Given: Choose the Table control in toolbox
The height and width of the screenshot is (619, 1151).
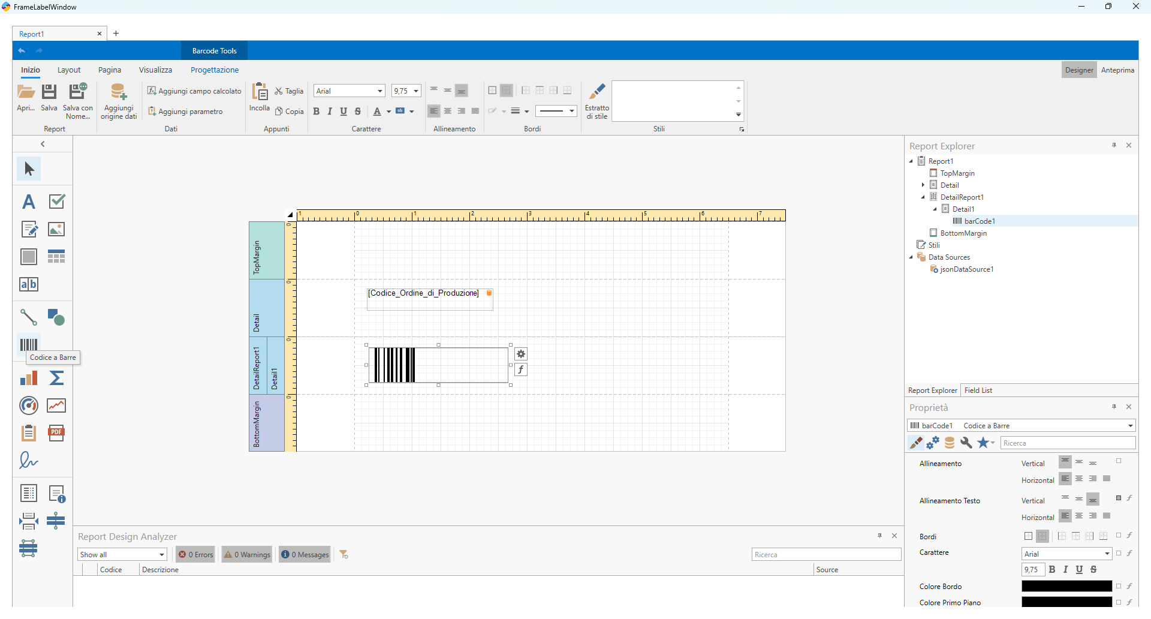Looking at the screenshot, I should (57, 257).
